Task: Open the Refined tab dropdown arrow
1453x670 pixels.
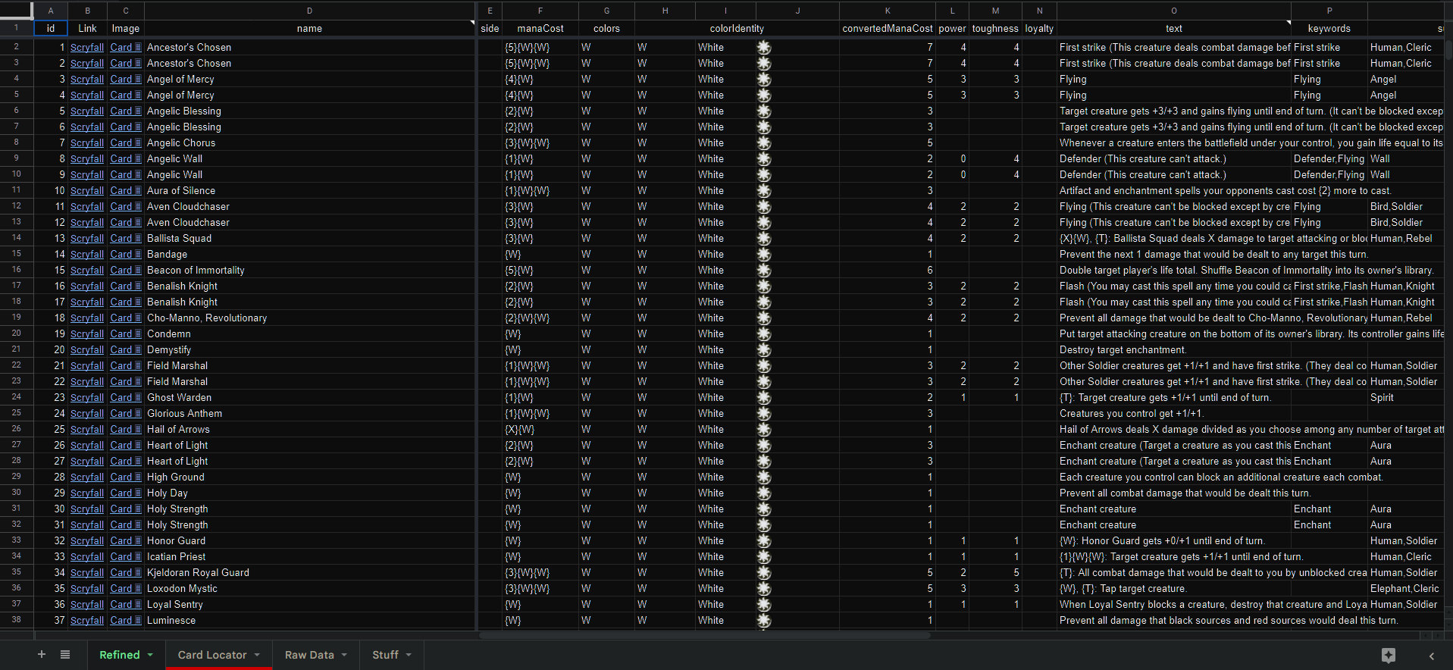Action: click(x=150, y=655)
